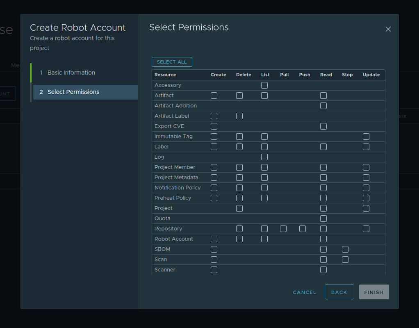Enable Push permission for Repository
This screenshot has height=328, width=419.
[303, 229]
